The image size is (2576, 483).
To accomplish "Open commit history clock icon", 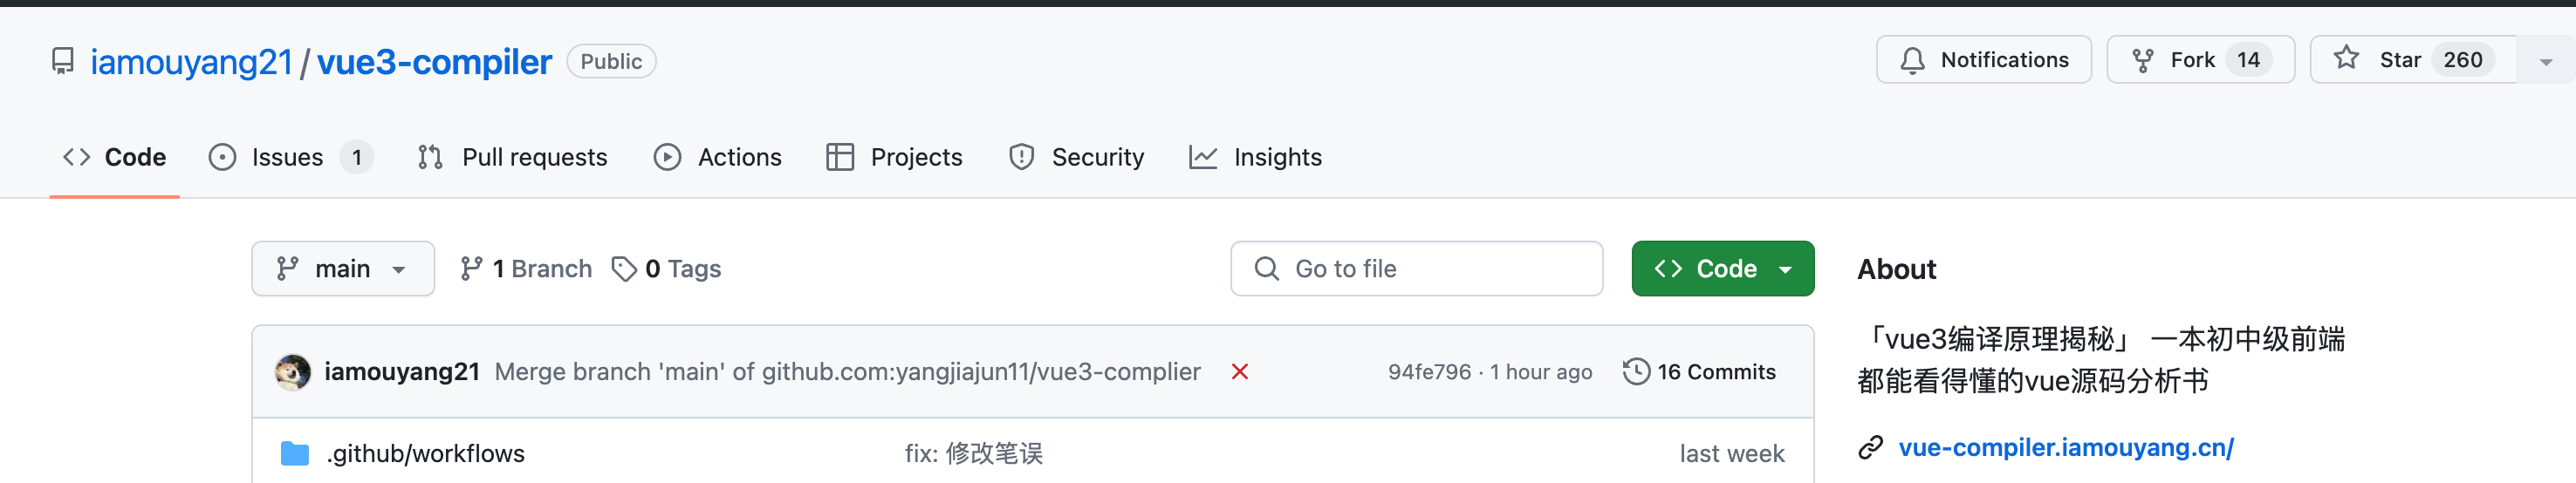I will [x=1636, y=372].
